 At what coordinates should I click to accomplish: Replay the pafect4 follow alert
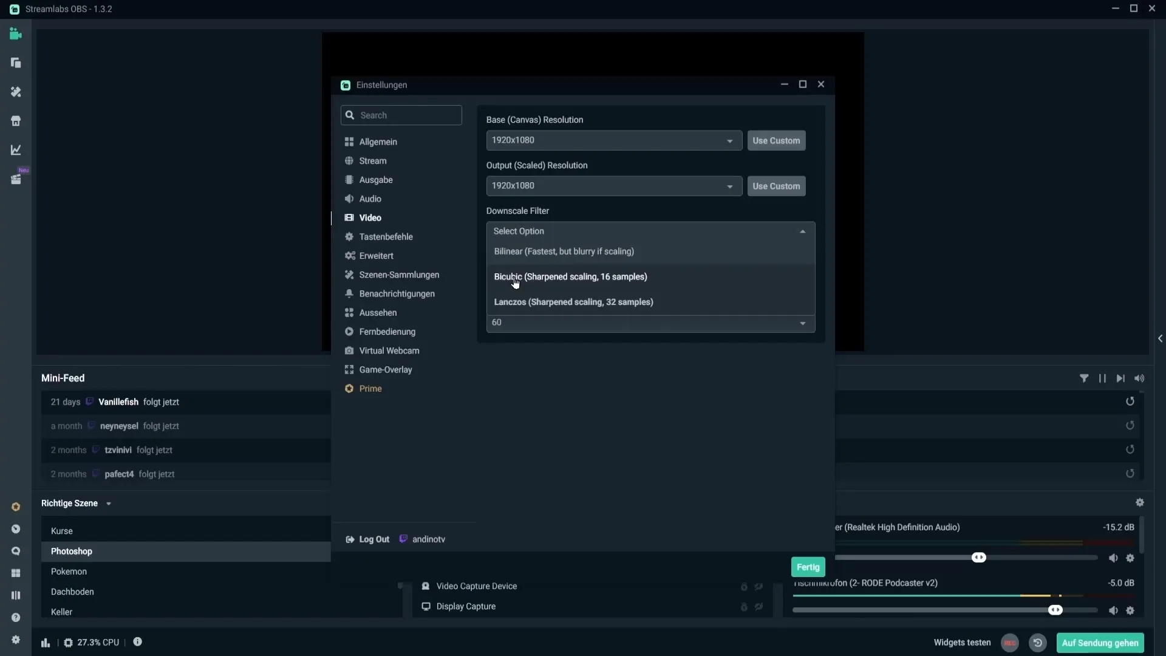coord(1130,474)
